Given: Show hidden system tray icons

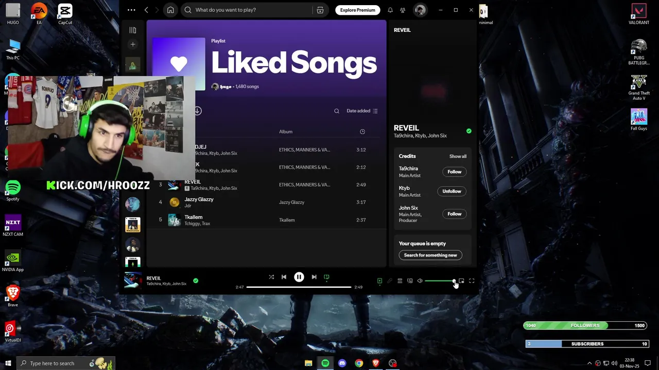Looking at the screenshot, I should pos(589,363).
